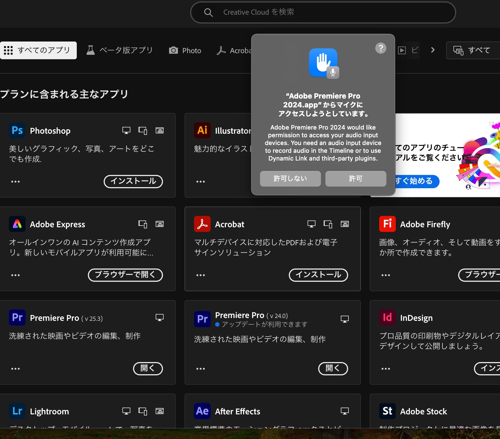Open Premiere Pro v24.0 with 開く
Screen dimensions: 500x439
[333, 368]
